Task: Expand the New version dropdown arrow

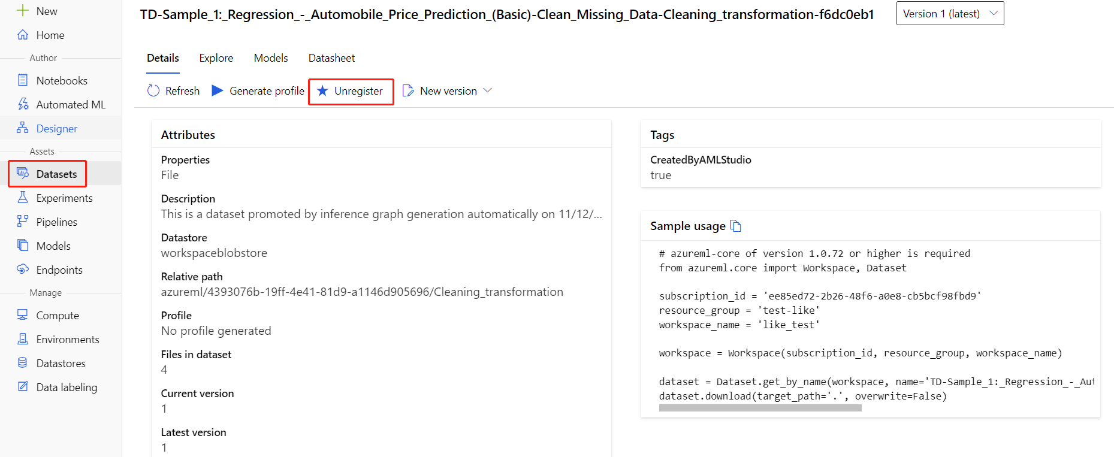Action: coord(488,90)
